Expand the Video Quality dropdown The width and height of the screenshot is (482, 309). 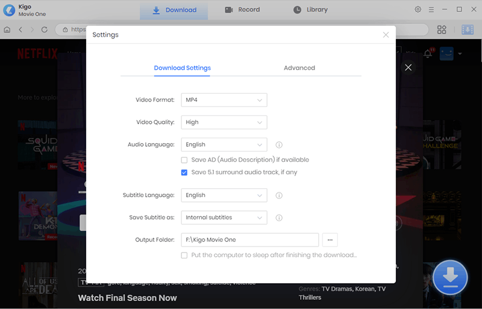click(x=224, y=123)
